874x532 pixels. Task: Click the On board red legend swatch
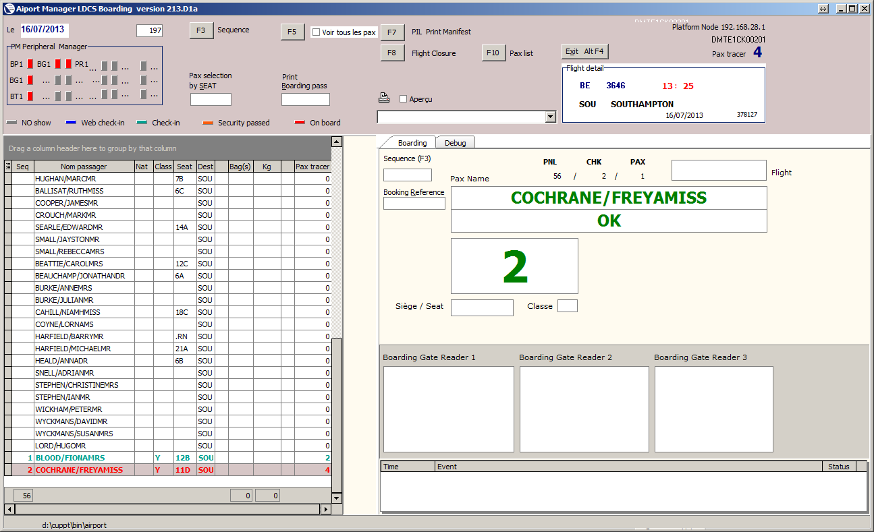pyautogui.click(x=300, y=123)
